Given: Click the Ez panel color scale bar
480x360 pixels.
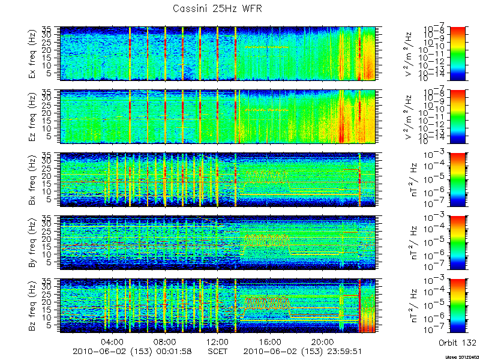Looking at the screenshot, I should point(457,116).
